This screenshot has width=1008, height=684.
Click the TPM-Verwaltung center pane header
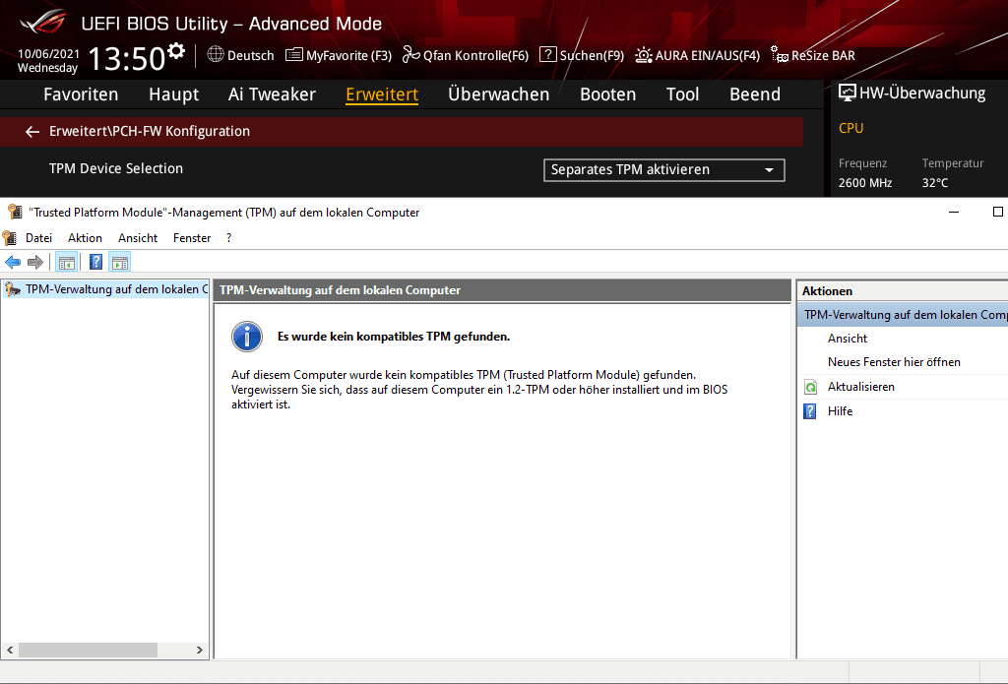[x=502, y=290]
